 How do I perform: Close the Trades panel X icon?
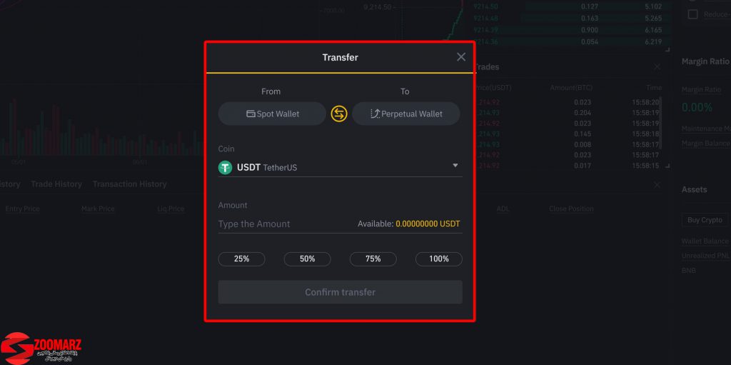click(657, 66)
